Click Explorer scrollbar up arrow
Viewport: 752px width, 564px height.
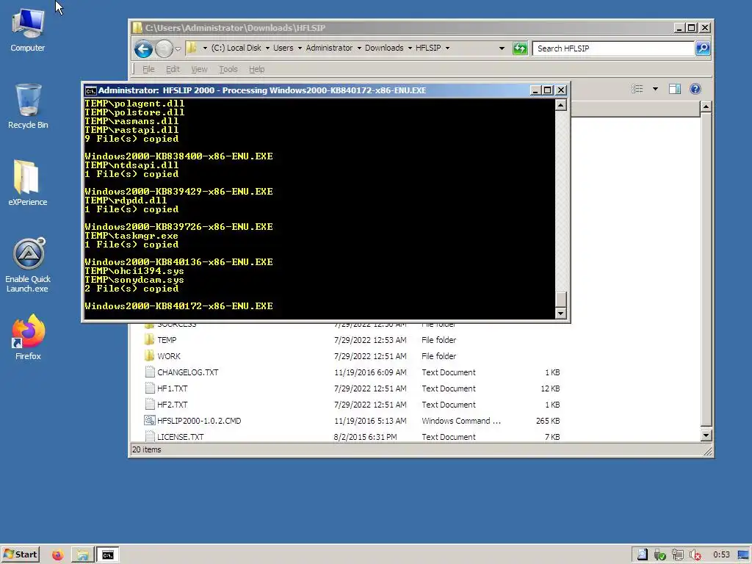point(706,106)
